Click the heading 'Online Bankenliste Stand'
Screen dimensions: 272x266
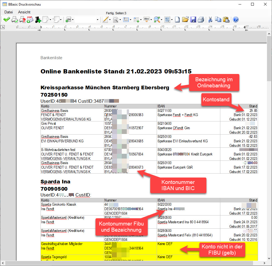pos(116,71)
